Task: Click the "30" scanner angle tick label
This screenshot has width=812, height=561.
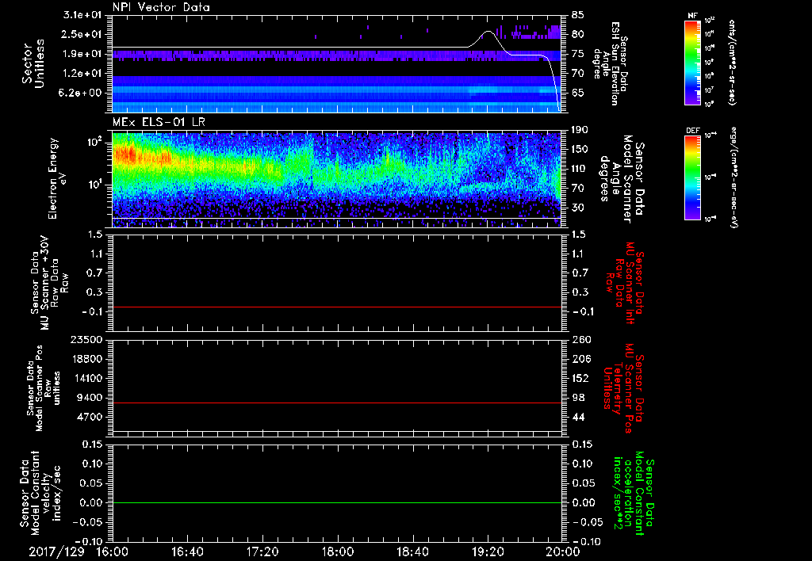Action: pos(578,208)
